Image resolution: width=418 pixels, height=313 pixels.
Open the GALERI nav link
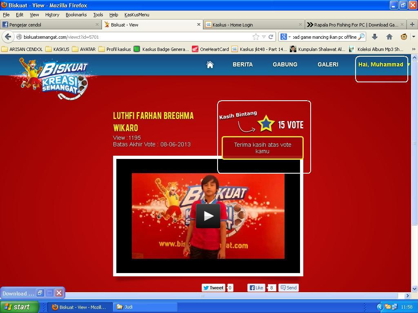pos(328,64)
